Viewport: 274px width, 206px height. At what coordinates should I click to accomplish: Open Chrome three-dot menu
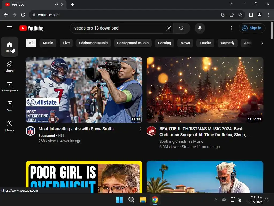pos(268,15)
